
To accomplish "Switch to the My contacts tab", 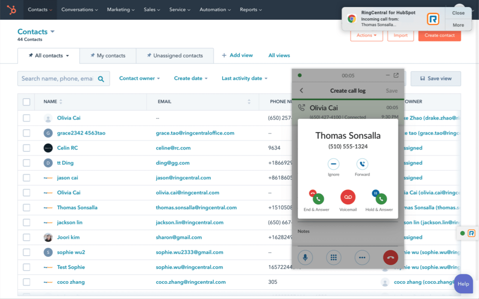I will tap(108, 56).
